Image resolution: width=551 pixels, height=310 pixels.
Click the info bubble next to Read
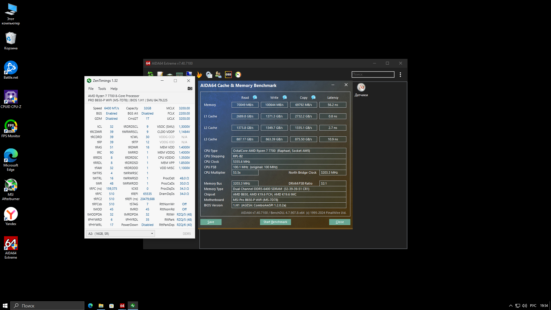pos(255,97)
